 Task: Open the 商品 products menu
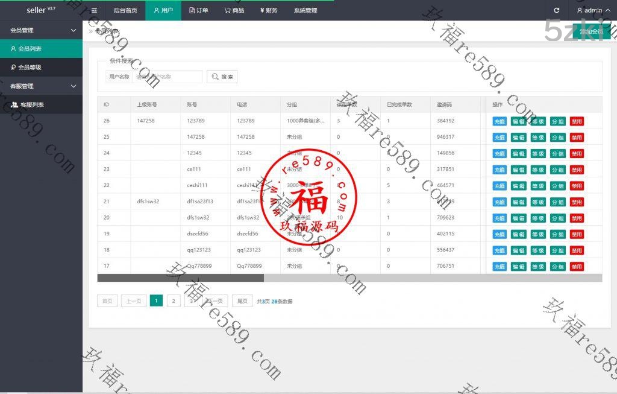tap(234, 10)
